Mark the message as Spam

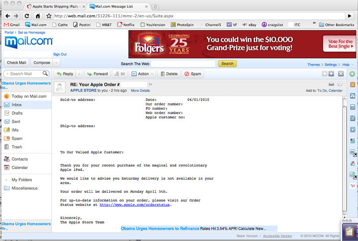click(x=193, y=74)
